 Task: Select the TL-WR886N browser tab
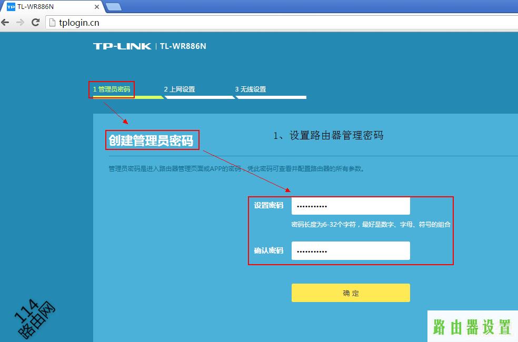tap(53, 7)
